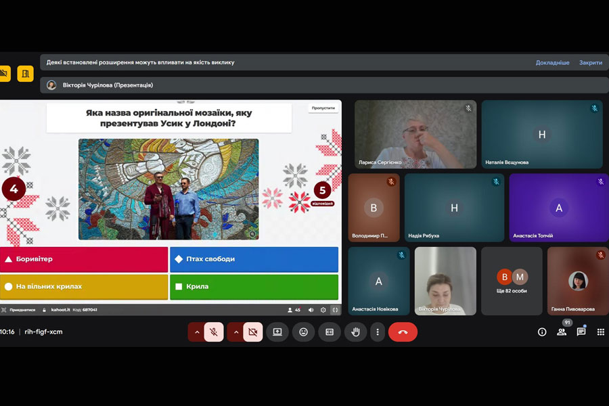
Task: Click the meeting code rih-figf-xcm
Action: (43, 332)
